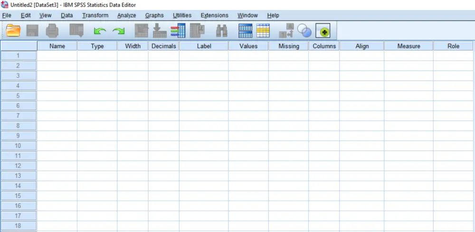Click the Split file blue tables icon
Image resolution: width=475 pixels, height=232 pixels.
246,30
